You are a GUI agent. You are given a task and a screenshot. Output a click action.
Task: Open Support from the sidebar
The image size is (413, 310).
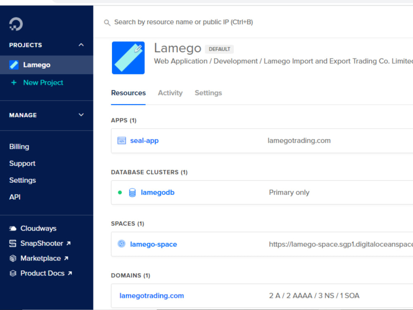[22, 164]
